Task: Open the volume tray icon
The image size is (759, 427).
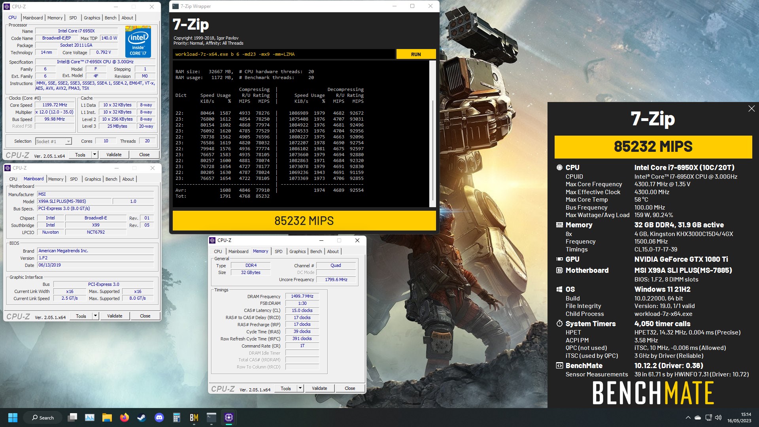Action: (x=718, y=418)
